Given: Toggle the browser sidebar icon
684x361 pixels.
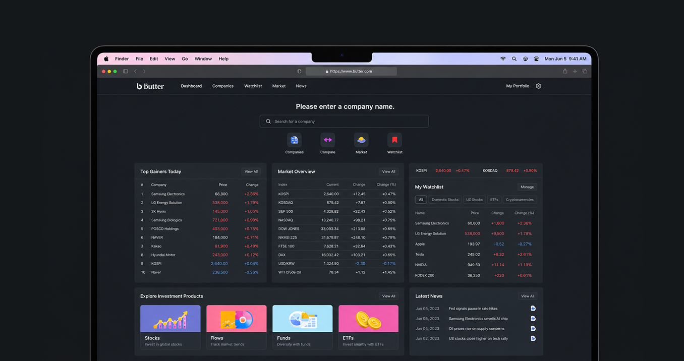Looking at the screenshot, I should [126, 72].
